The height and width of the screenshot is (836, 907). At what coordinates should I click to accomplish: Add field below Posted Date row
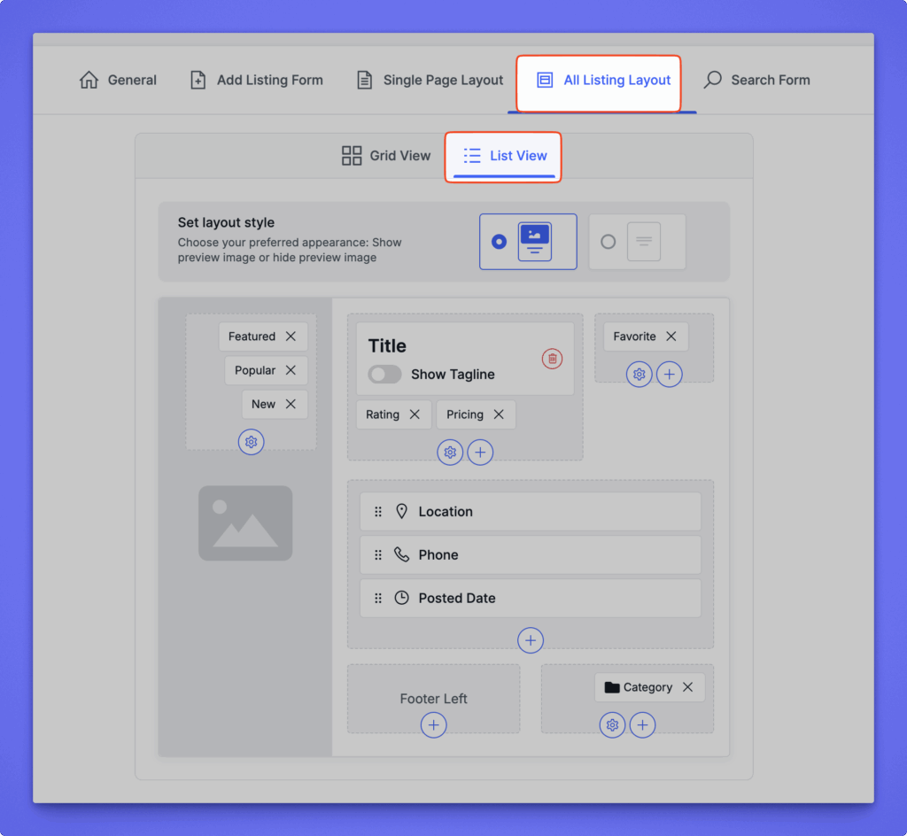[530, 640]
